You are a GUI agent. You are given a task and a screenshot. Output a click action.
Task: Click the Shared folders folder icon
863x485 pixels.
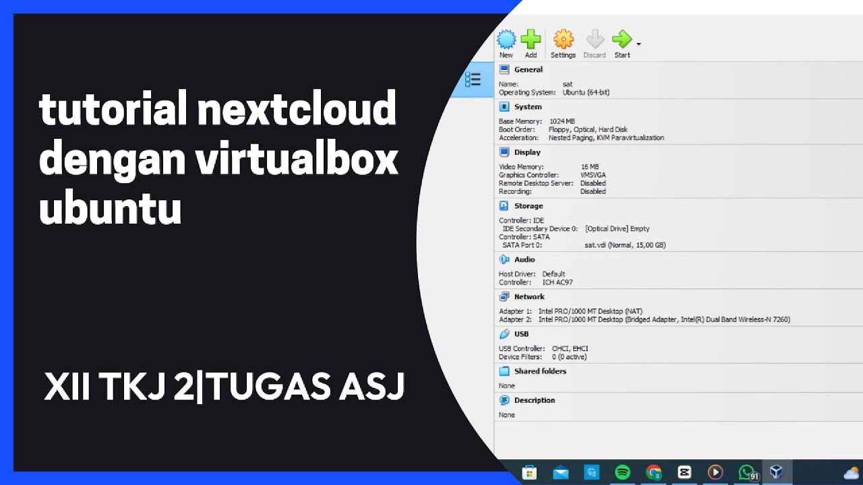pos(504,371)
